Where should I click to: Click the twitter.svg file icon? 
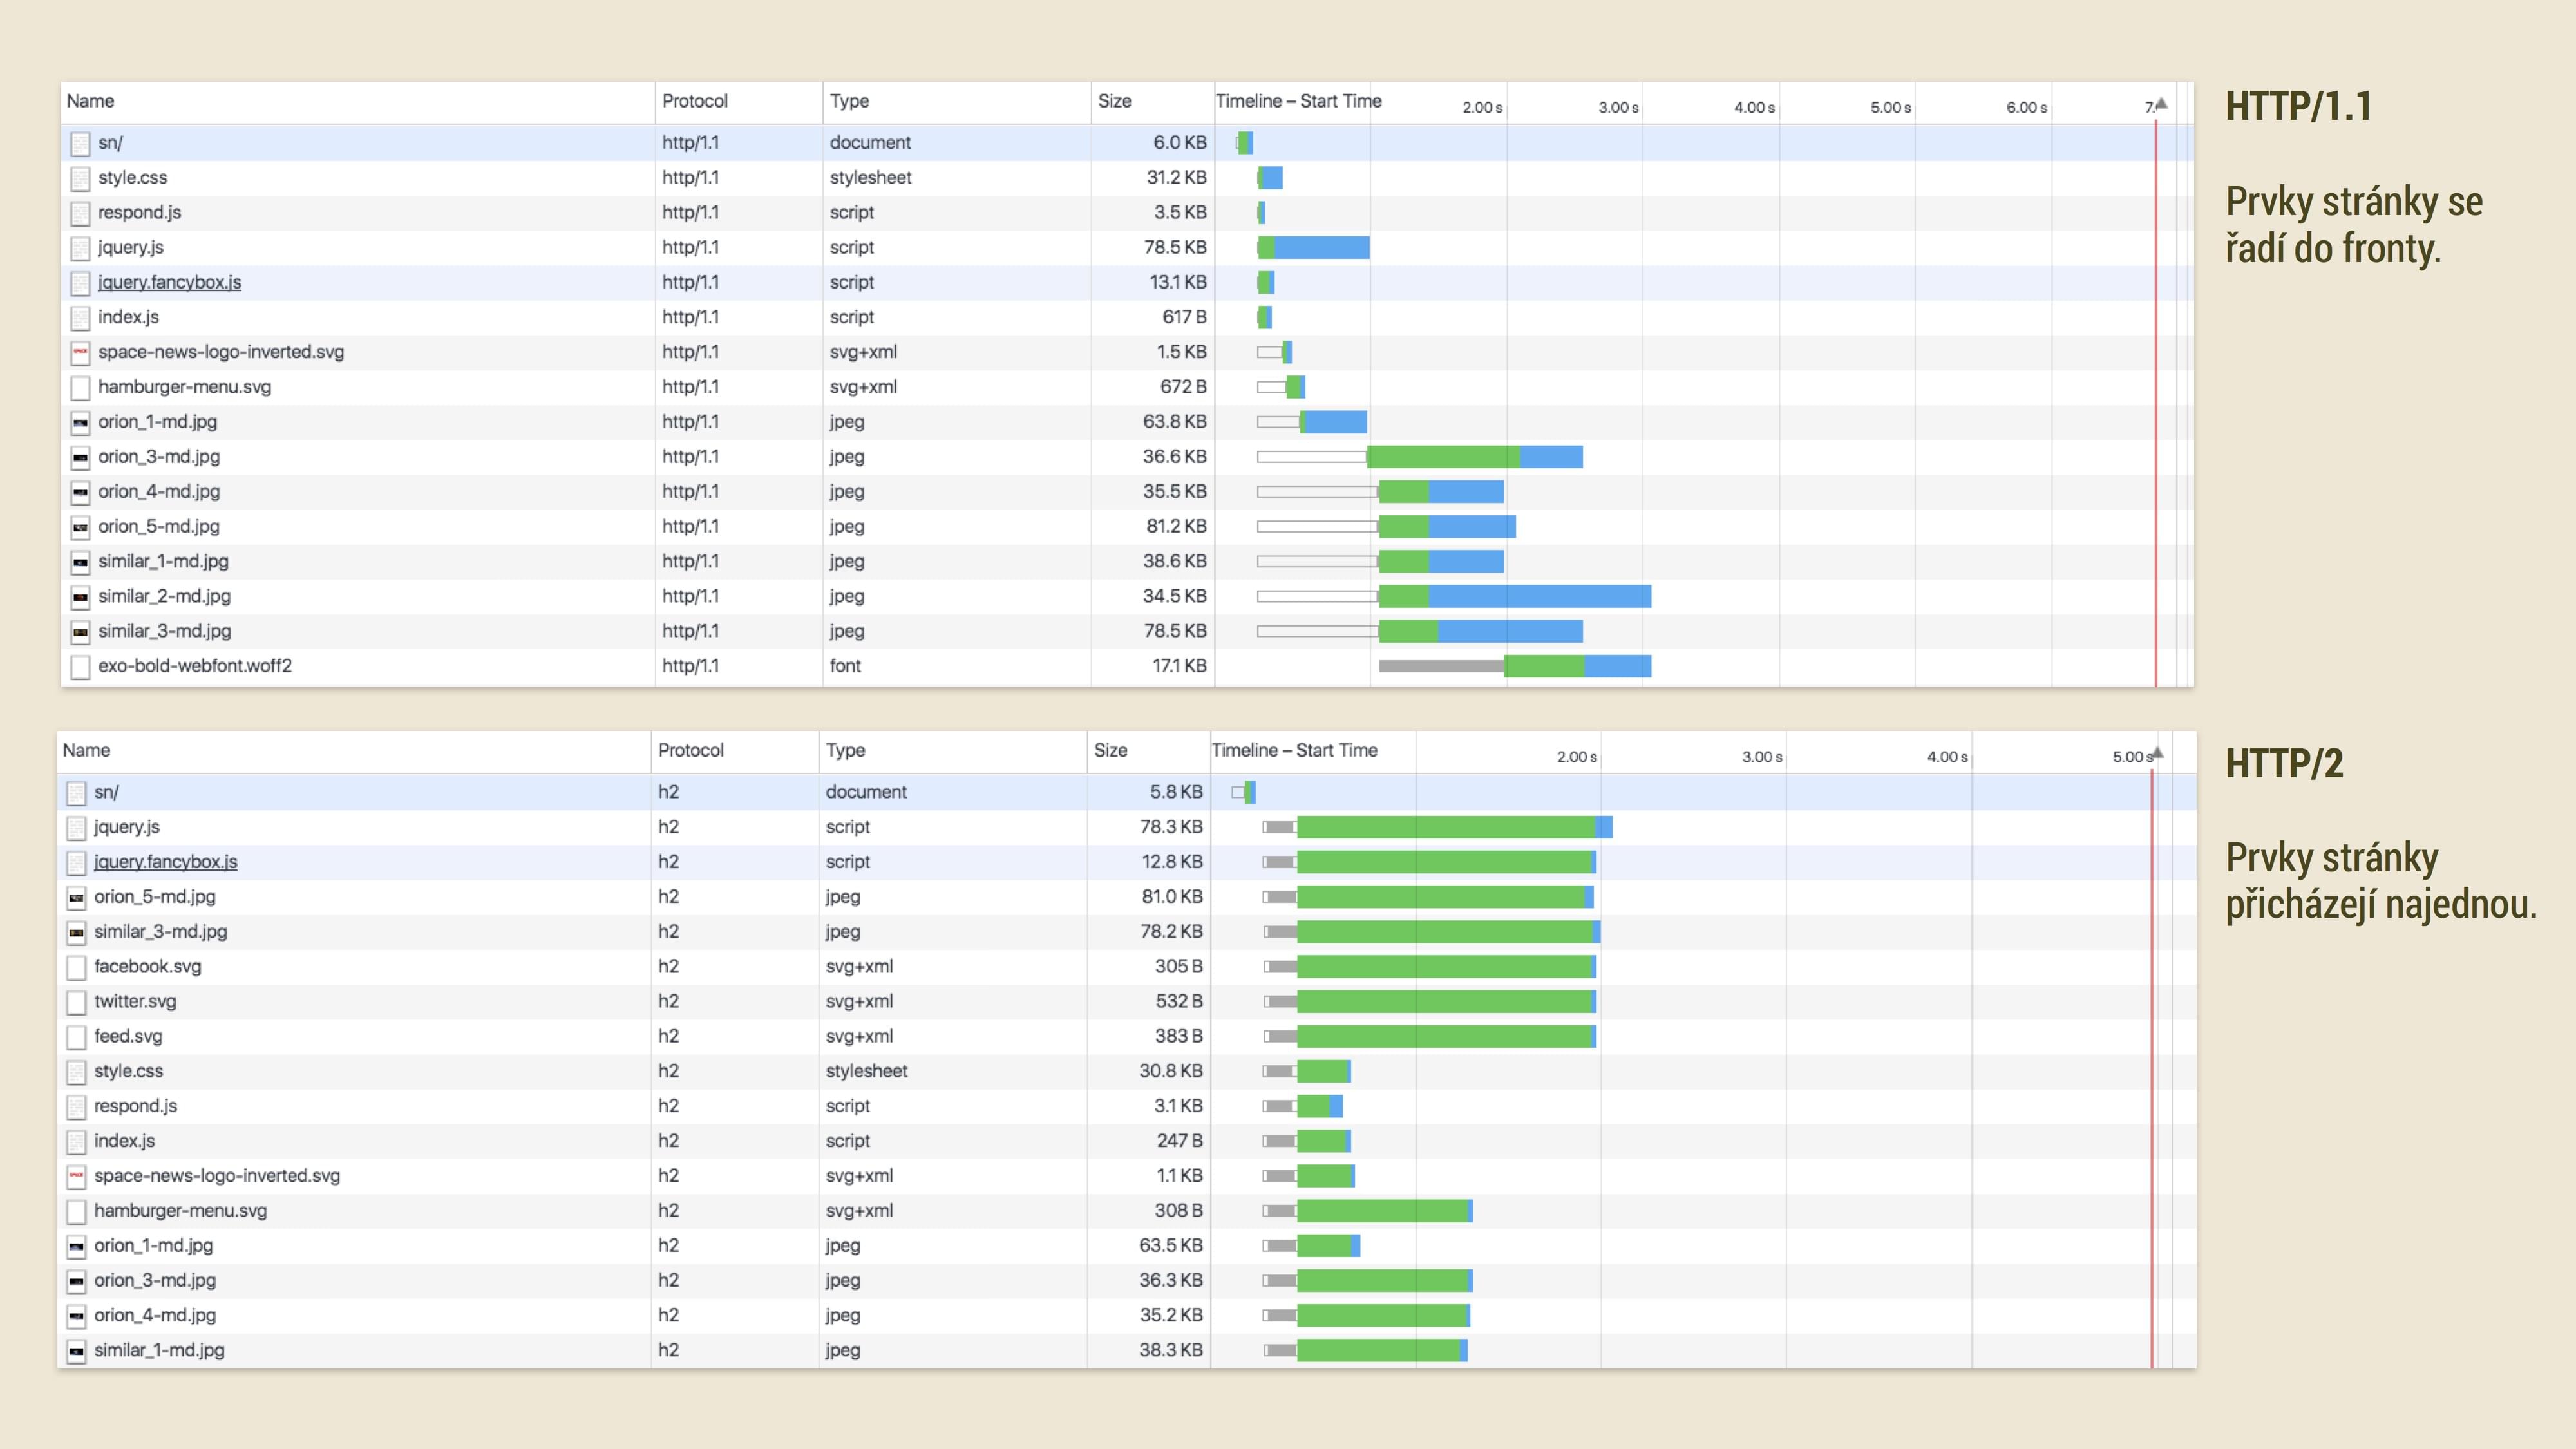pos(76,1002)
